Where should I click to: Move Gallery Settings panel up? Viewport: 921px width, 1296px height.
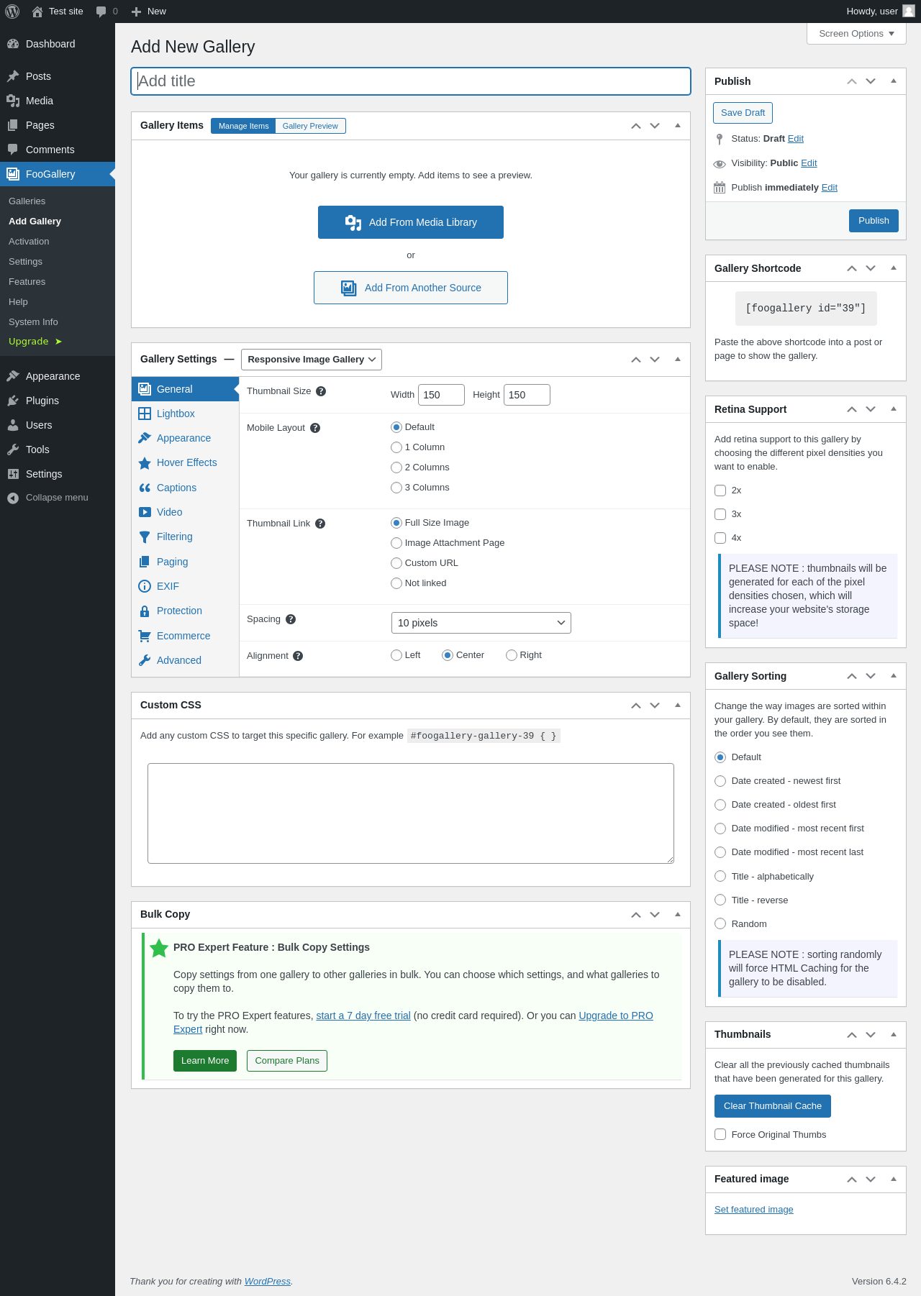click(x=636, y=360)
